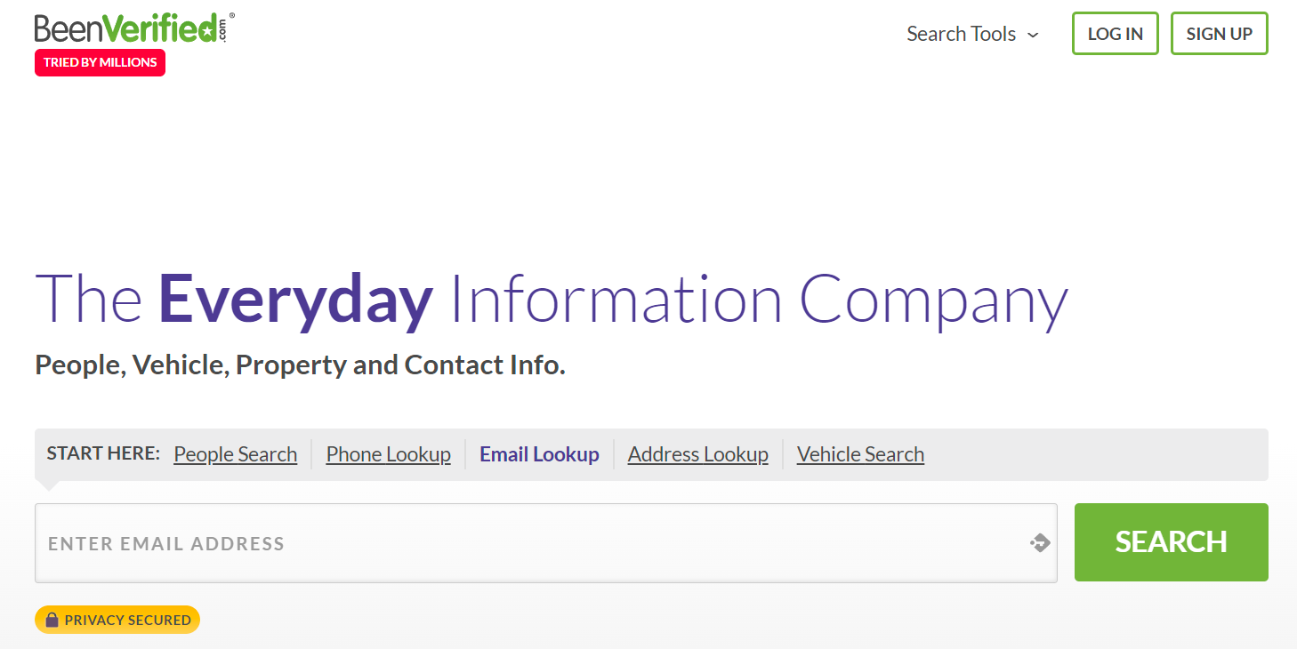Click the Privacy Secured lock icon
This screenshot has height=649, width=1297.
point(52,620)
